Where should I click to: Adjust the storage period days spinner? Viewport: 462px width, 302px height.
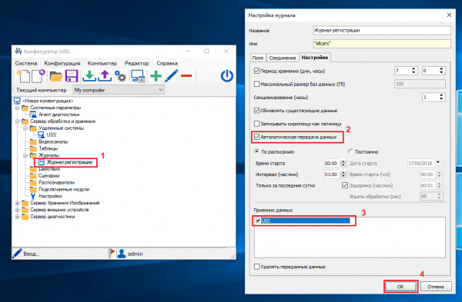coord(413,71)
